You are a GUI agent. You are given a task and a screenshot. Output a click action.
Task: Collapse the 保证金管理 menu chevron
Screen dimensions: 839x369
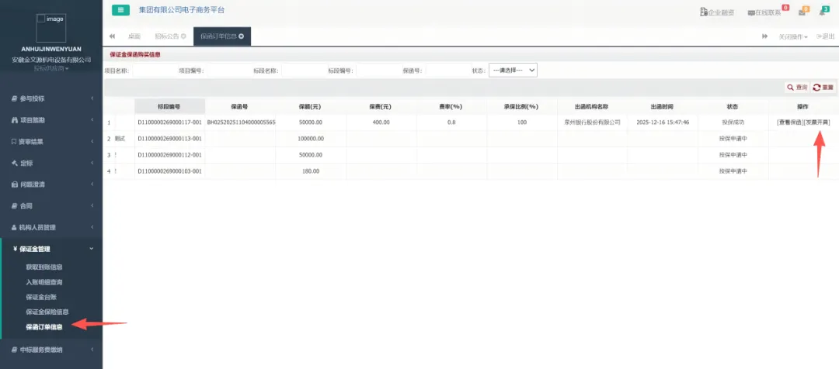point(92,248)
